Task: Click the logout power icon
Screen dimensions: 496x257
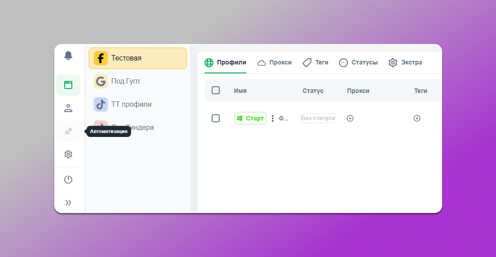Action: pos(68,179)
